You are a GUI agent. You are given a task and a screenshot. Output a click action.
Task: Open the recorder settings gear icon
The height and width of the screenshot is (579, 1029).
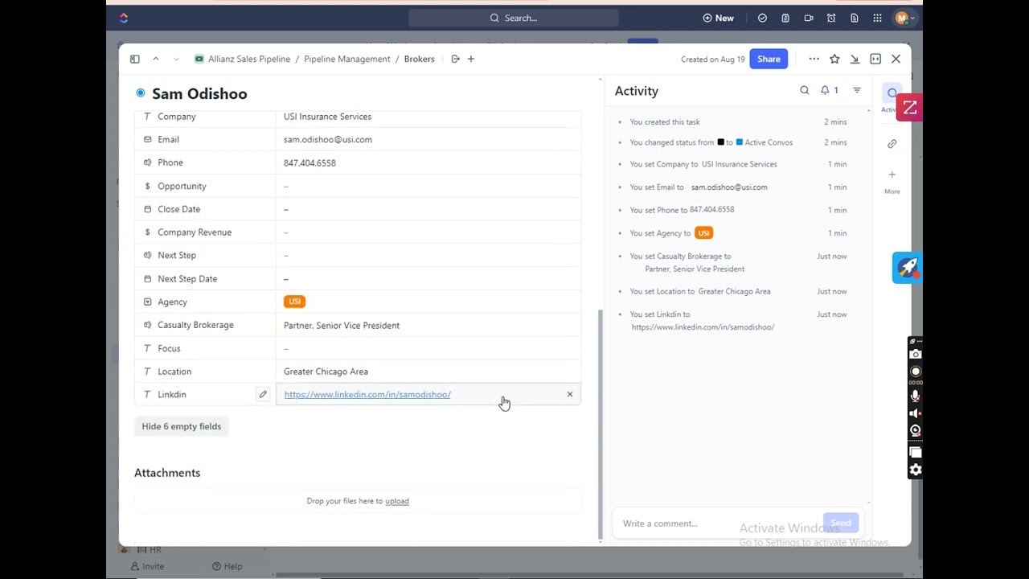(916, 470)
